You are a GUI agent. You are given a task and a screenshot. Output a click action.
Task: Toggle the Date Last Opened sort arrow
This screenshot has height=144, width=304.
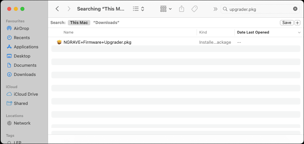[x=299, y=33]
